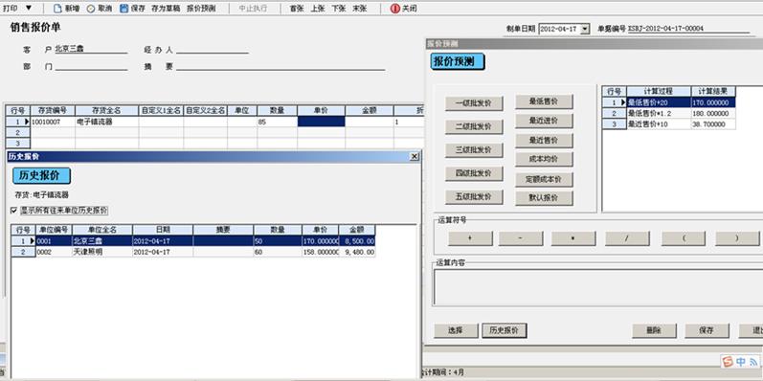
Task: Click the Sogou input method S icon
Action: pos(728,362)
